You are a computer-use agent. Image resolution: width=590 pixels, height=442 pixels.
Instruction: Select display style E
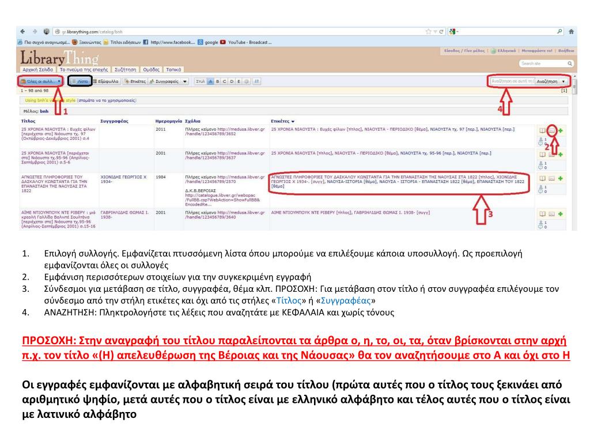coord(239,81)
